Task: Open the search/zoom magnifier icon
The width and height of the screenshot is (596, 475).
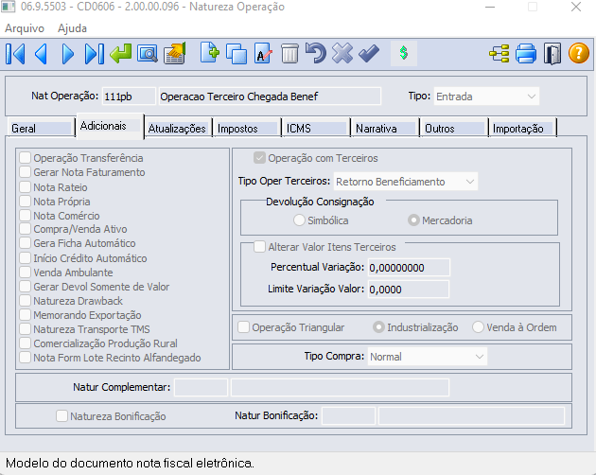Action: coord(148,54)
